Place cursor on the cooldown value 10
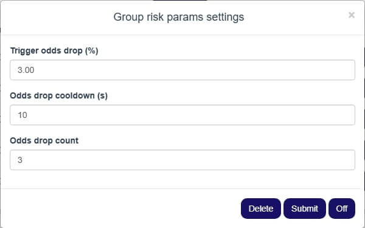 23,115
